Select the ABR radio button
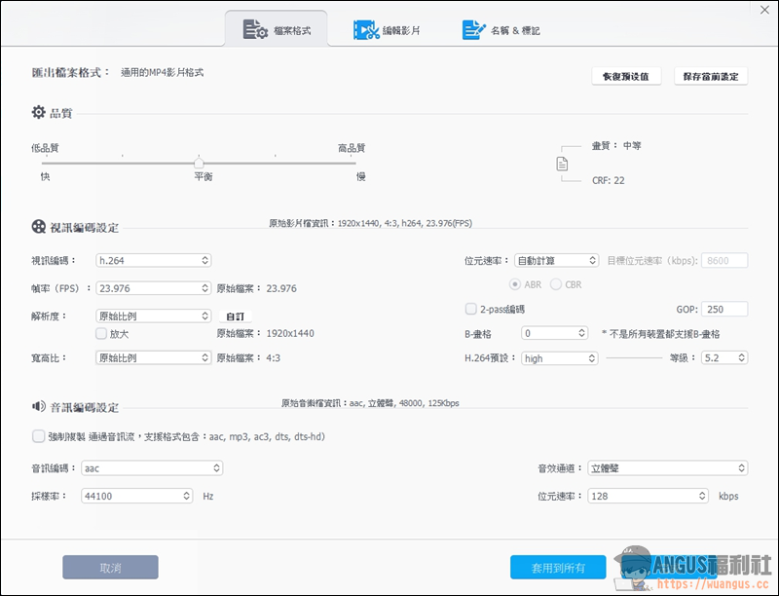The width and height of the screenshot is (779, 596). tap(515, 284)
